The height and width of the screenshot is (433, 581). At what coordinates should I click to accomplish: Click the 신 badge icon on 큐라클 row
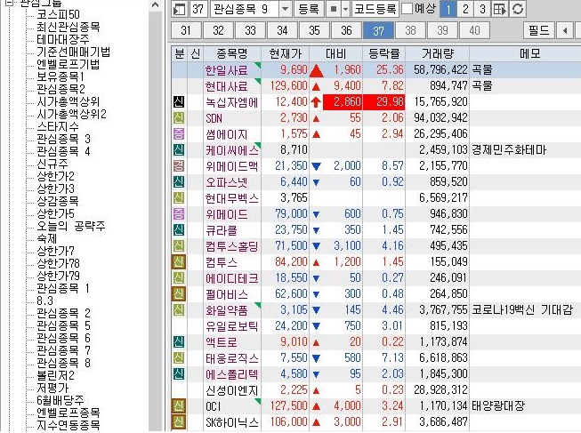click(179, 230)
